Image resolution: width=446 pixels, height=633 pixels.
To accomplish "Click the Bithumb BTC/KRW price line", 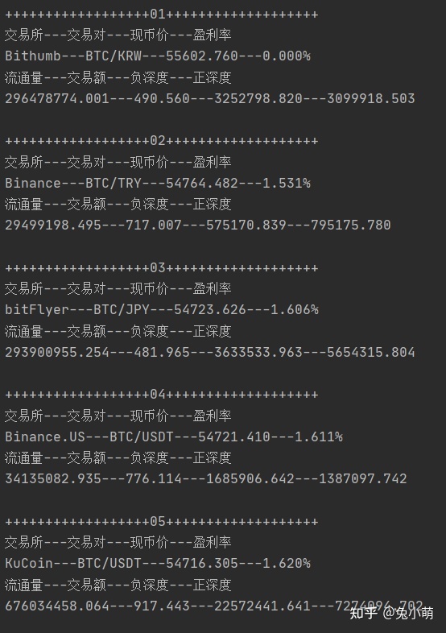I will (x=158, y=56).
